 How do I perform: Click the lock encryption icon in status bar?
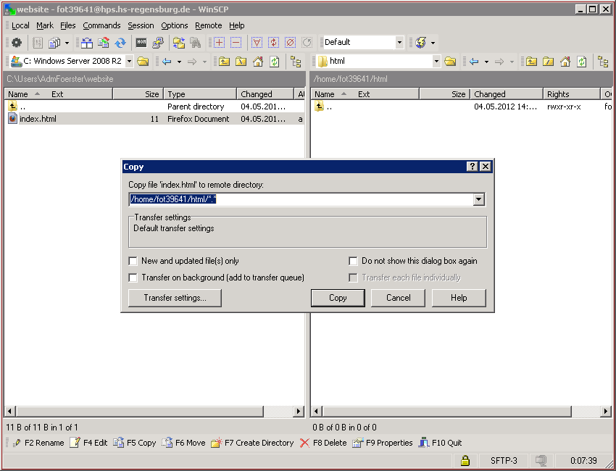[465, 460]
